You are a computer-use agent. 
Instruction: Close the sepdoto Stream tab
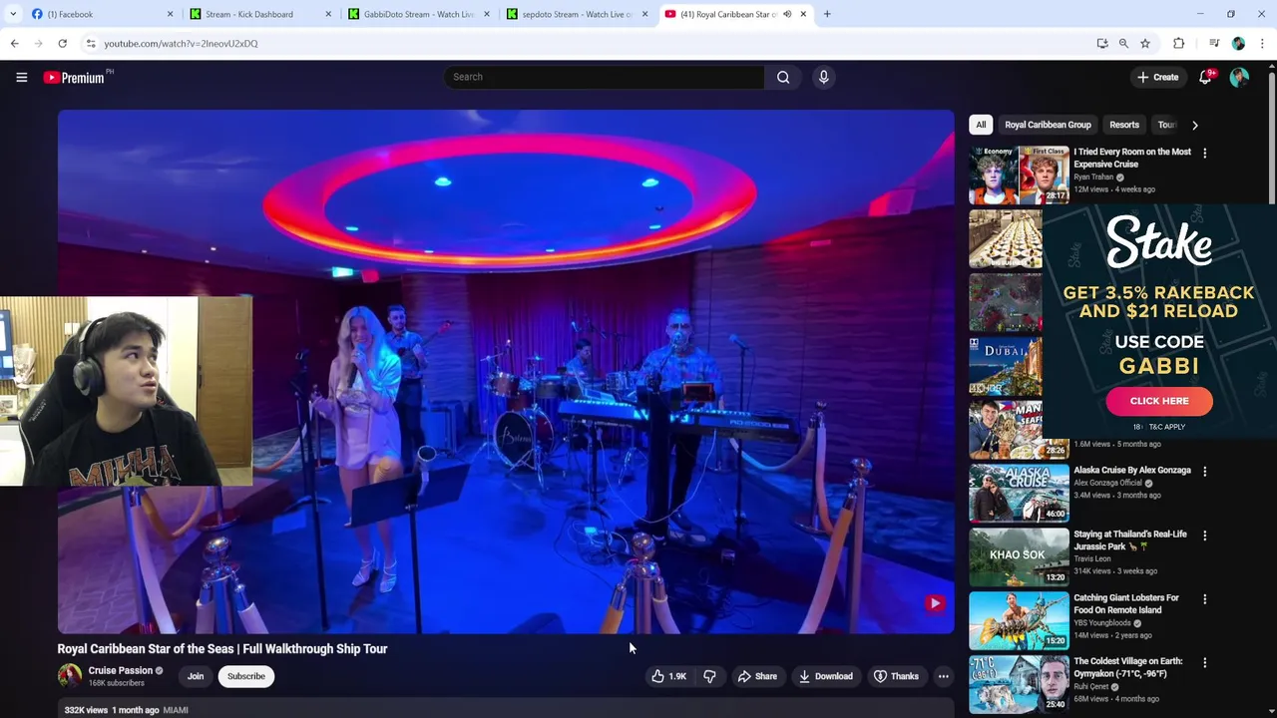[644, 14]
